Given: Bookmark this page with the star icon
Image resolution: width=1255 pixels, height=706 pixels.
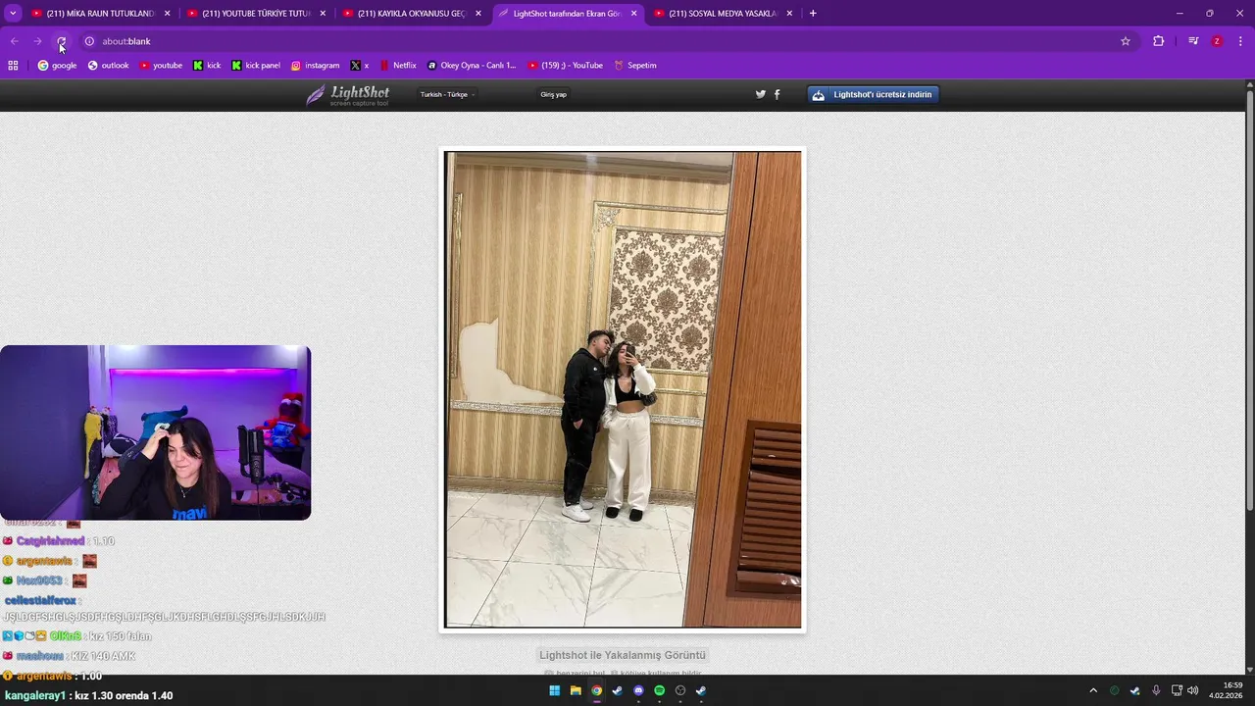Looking at the screenshot, I should coord(1126,41).
